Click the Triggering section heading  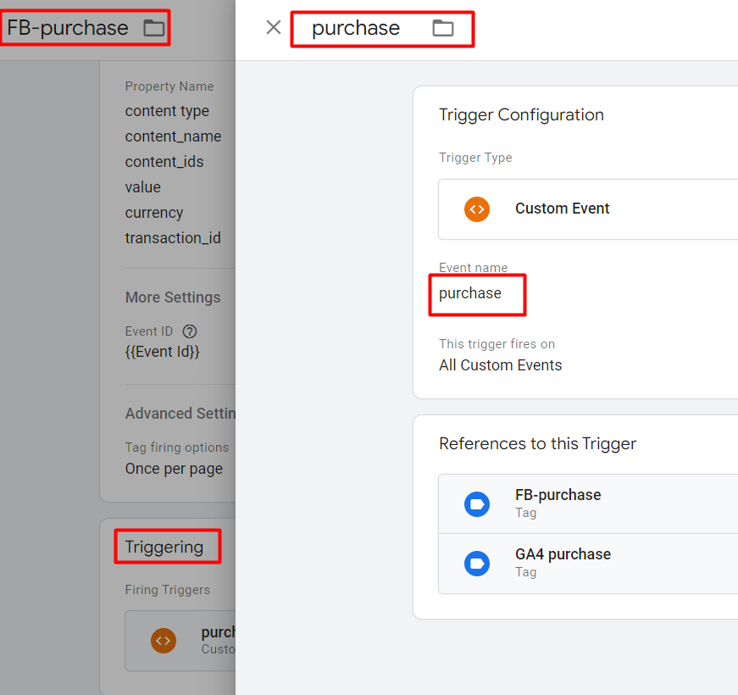(x=164, y=547)
